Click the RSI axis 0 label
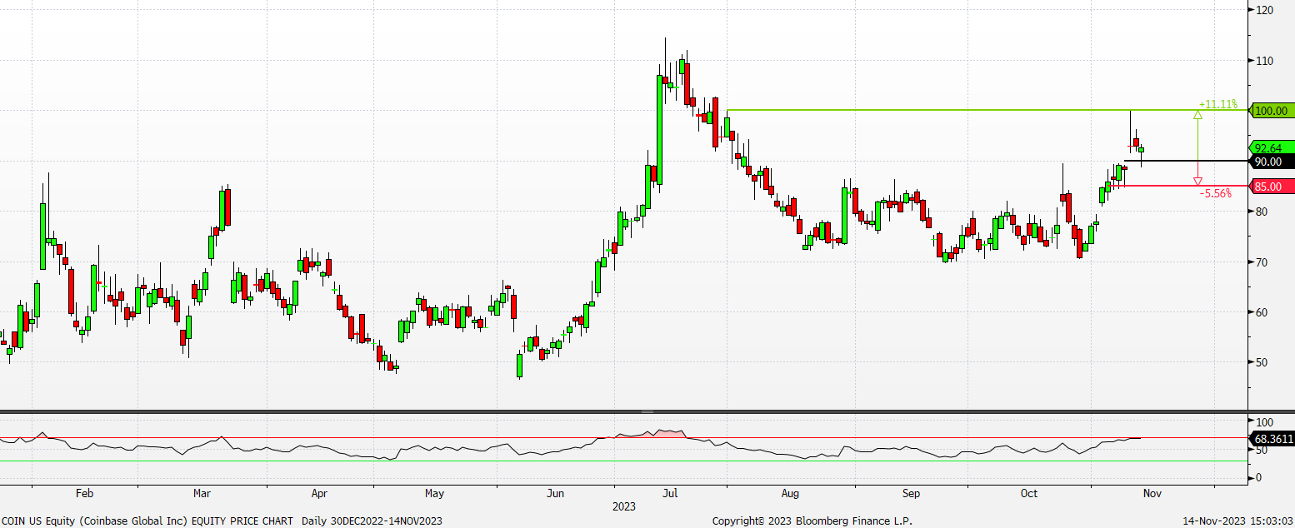 coord(1258,477)
